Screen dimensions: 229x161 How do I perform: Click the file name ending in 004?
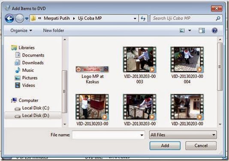pyautogui.click(x=187, y=79)
